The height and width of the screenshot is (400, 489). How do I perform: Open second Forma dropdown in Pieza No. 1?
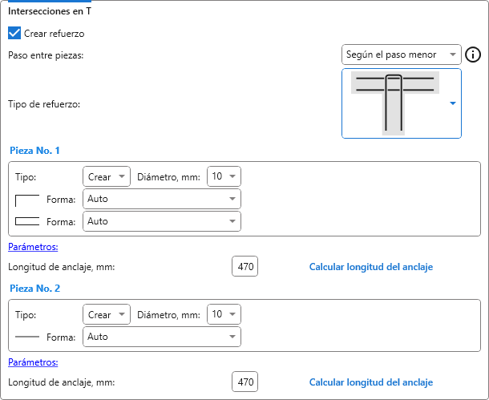tap(161, 221)
